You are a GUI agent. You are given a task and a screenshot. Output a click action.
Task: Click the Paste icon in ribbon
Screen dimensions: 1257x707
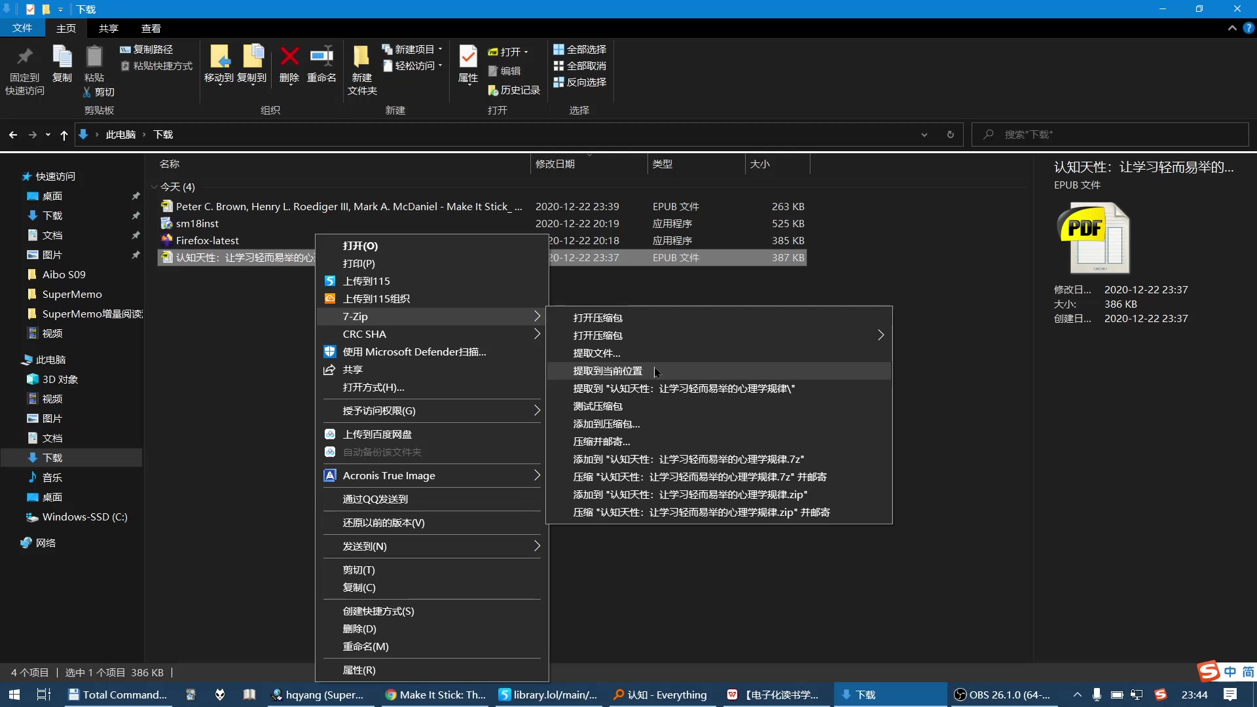pyautogui.click(x=94, y=58)
